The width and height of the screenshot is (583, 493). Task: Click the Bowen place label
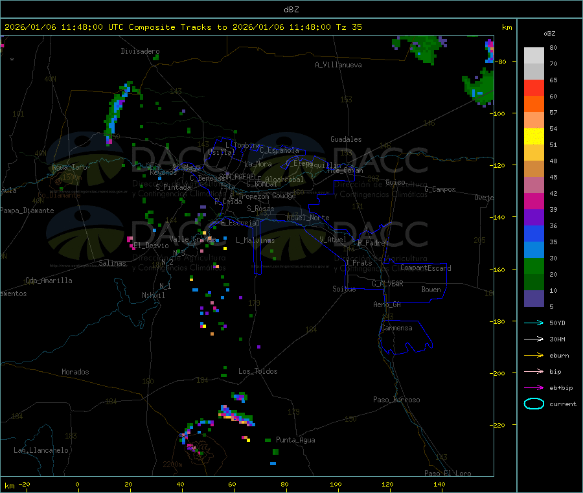click(431, 290)
